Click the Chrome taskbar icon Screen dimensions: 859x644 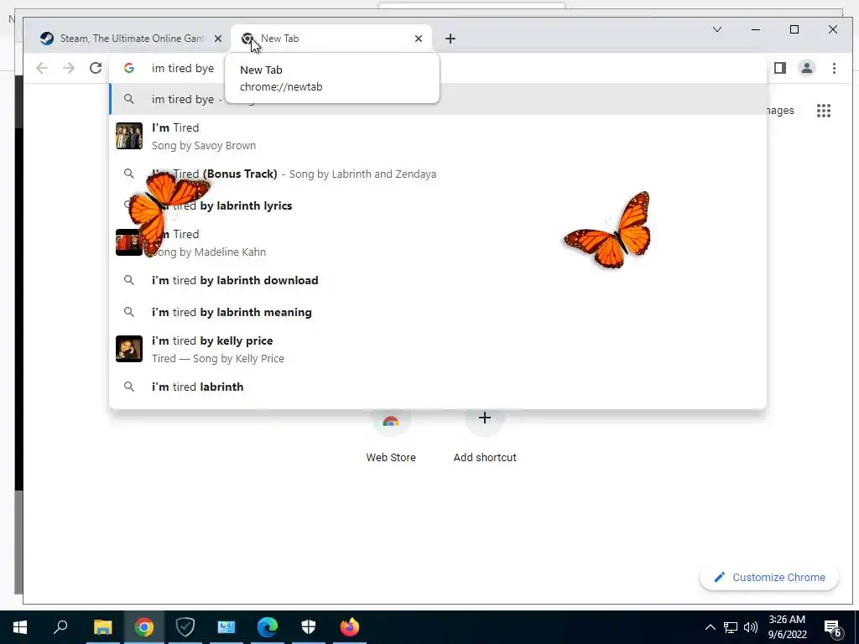coord(144,627)
